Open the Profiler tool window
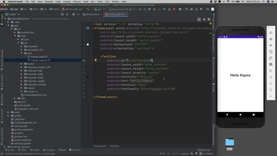 [35, 150]
